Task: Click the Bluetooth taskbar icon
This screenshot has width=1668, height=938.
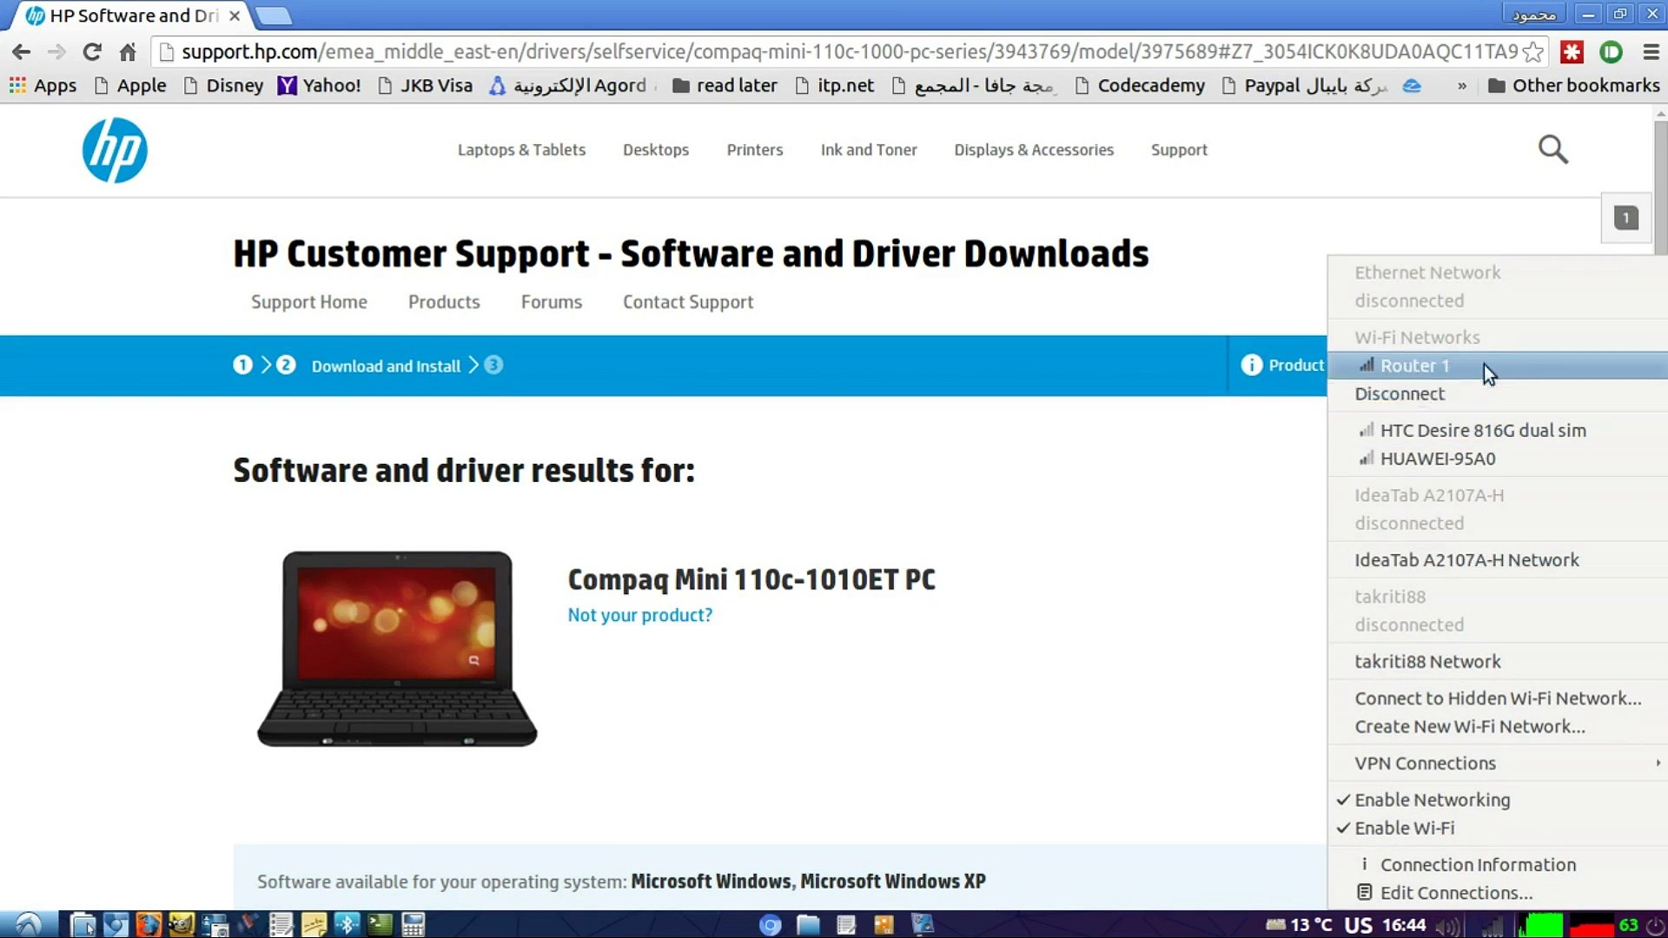Action: [x=347, y=924]
